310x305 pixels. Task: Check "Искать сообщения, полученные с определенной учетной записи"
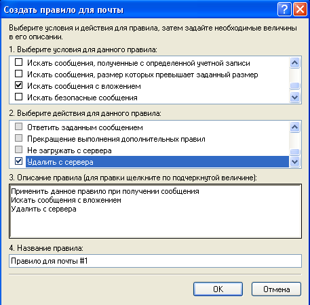coord(18,62)
